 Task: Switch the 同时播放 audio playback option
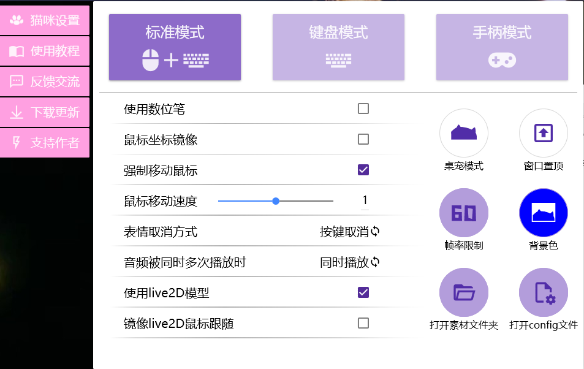tap(350, 262)
